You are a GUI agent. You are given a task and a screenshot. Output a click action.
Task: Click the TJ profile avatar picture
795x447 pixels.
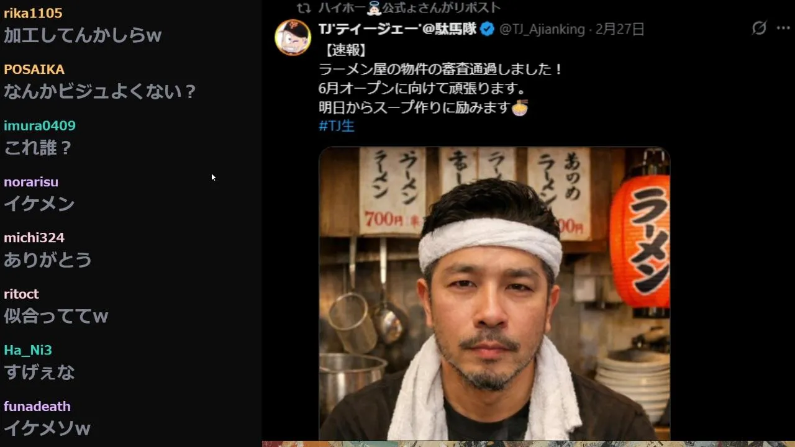coord(293,37)
